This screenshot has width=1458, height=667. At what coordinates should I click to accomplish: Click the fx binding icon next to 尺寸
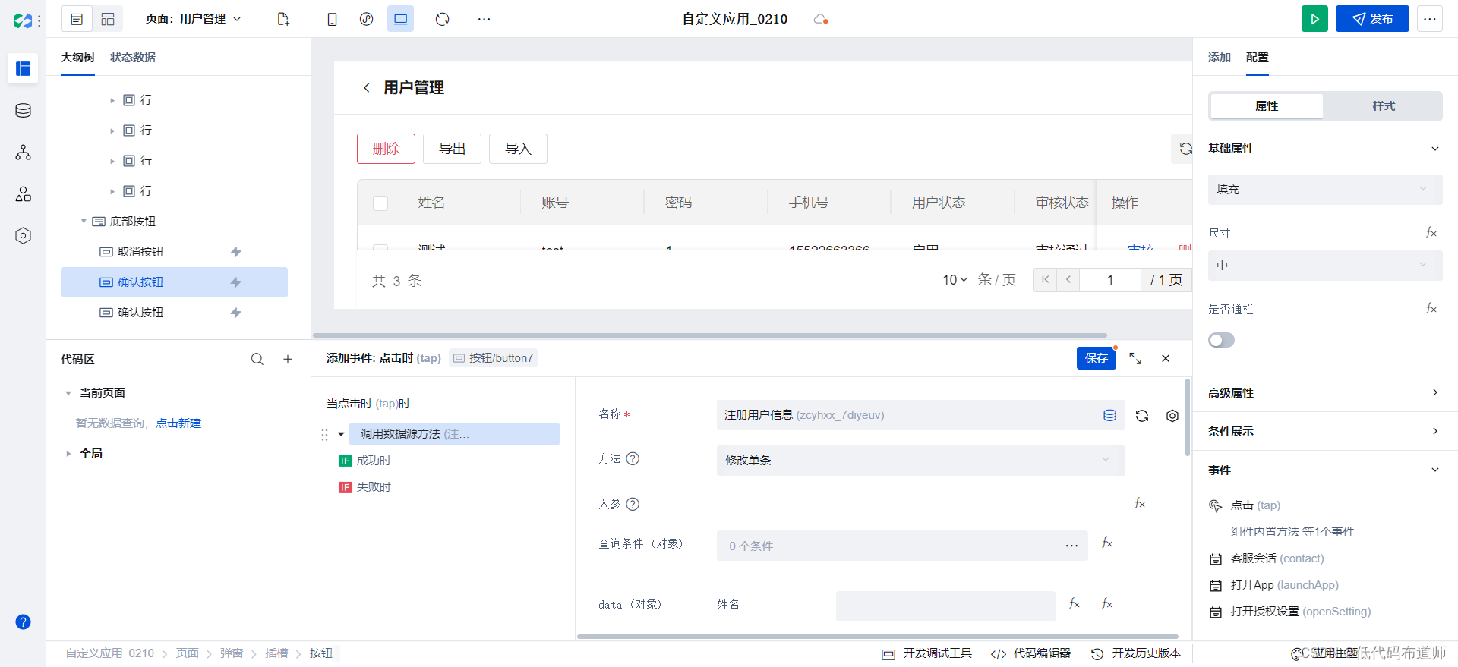(1431, 232)
